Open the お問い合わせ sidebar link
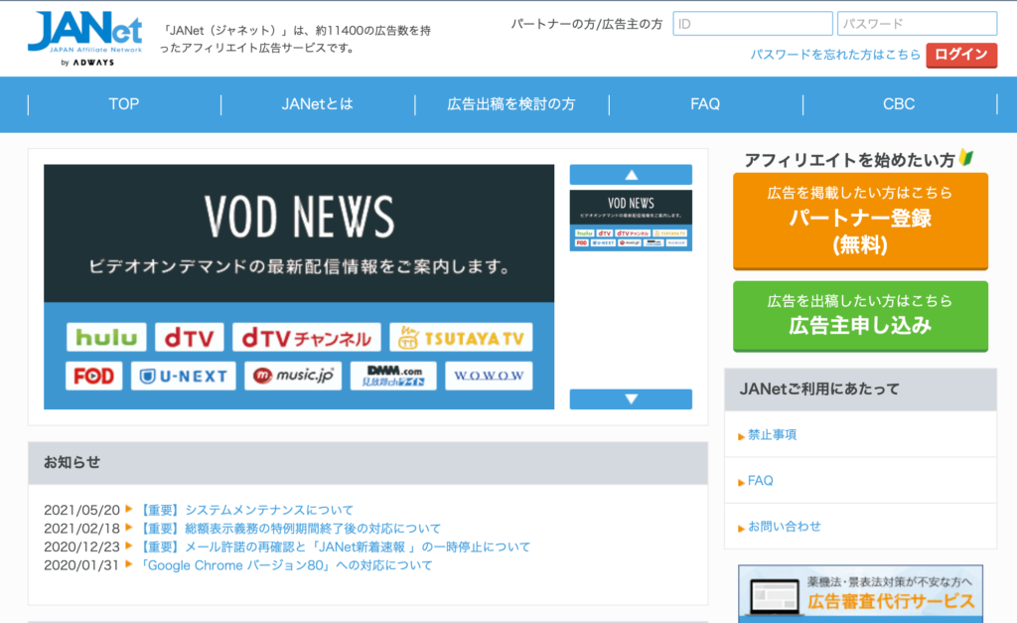The image size is (1017, 623). tap(785, 527)
